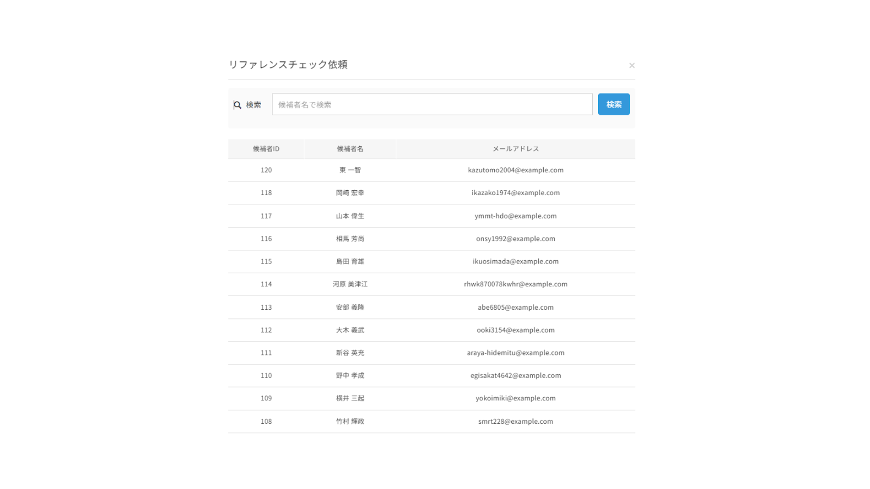
Task: Click the 候補者ID column header
Action: point(266,149)
